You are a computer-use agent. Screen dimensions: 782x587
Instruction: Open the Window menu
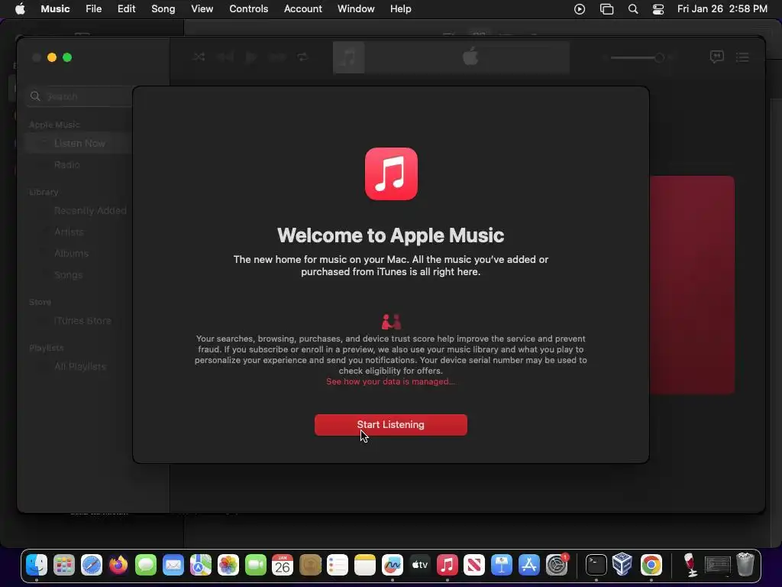[x=356, y=8]
